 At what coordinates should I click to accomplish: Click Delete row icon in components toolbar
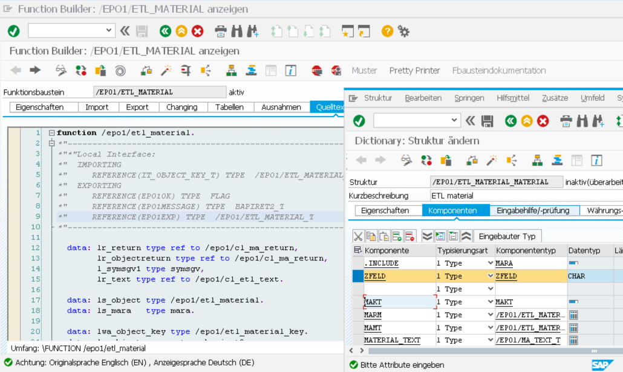point(409,236)
